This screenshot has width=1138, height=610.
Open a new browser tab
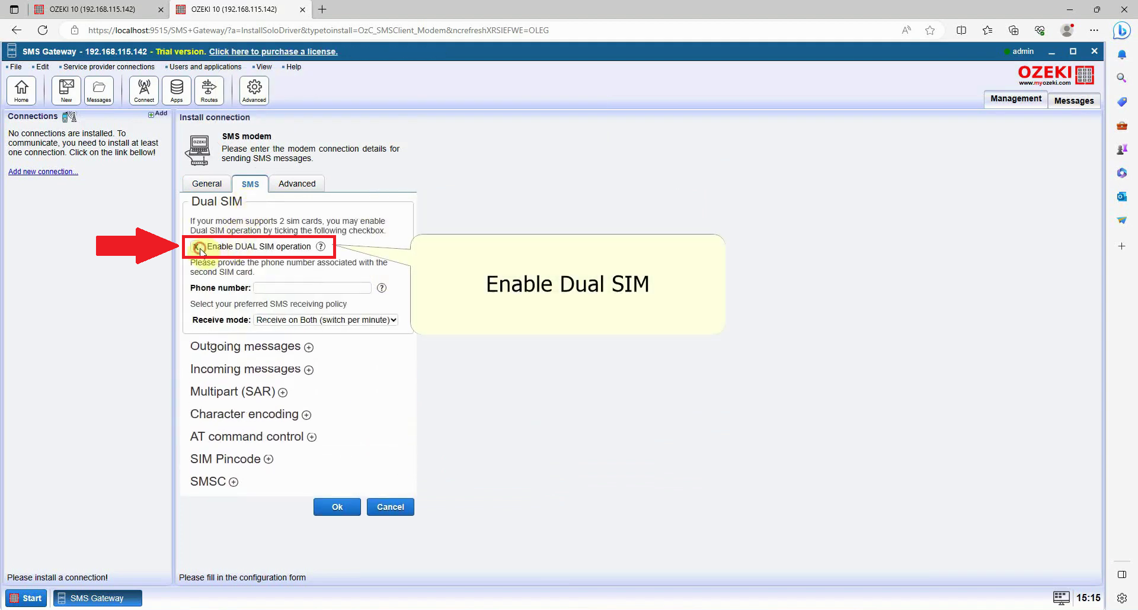pyautogui.click(x=322, y=9)
